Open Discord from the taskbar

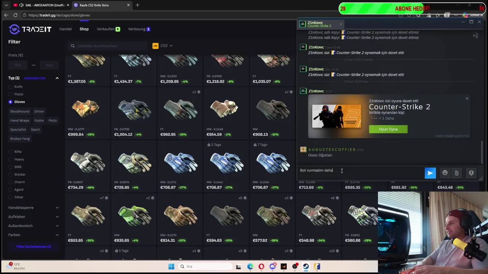click(x=272, y=266)
